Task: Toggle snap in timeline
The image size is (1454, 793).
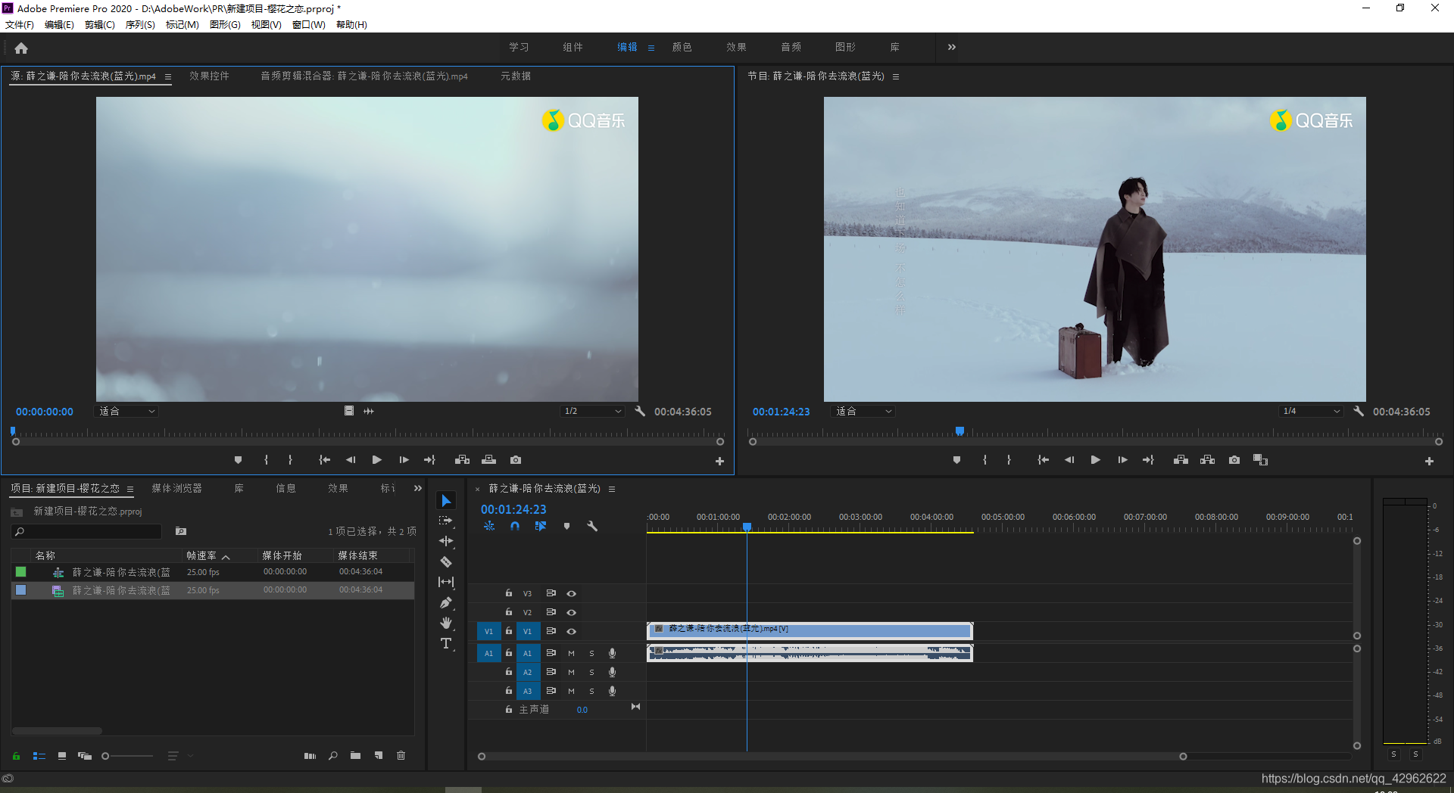Action: [x=515, y=526]
